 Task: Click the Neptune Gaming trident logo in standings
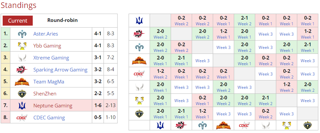[x=22, y=106]
